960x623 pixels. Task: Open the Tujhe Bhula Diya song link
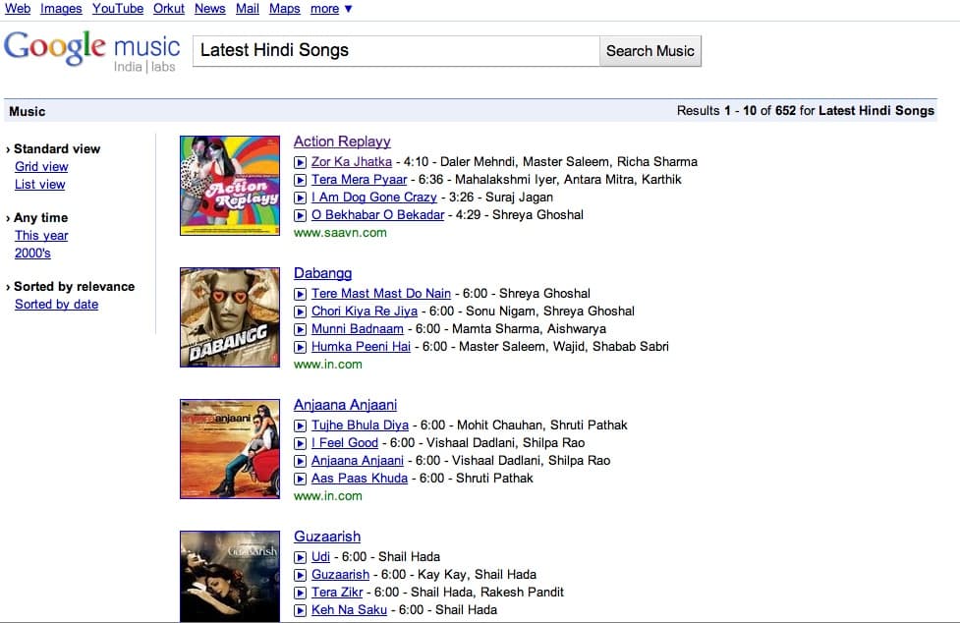[360, 425]
